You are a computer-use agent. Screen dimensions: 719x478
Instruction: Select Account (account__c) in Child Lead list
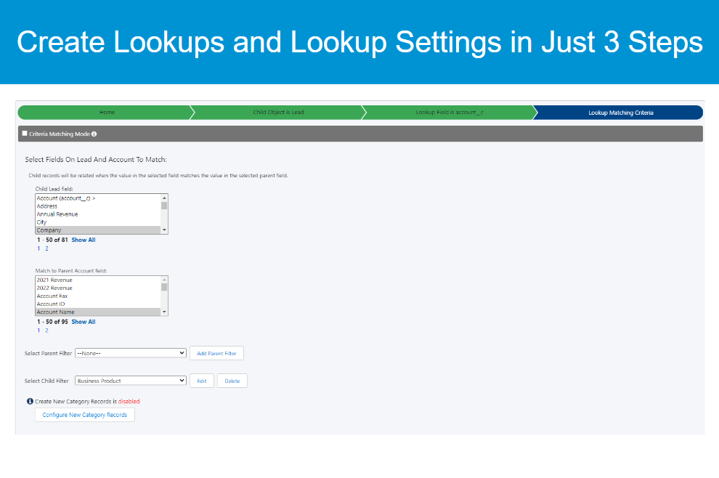point(98,198)
